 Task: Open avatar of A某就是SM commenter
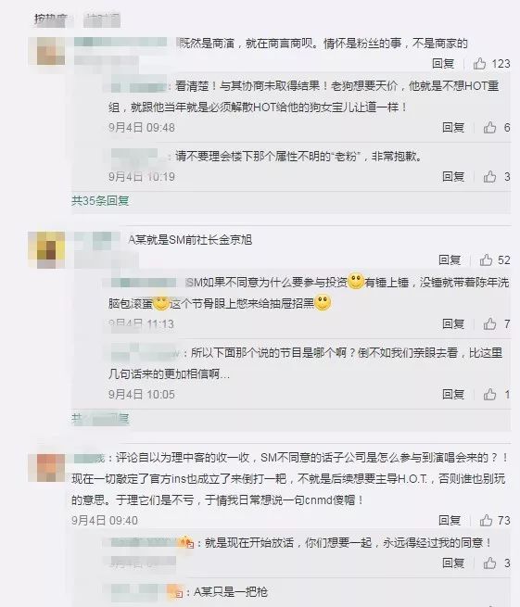(51, 250)
